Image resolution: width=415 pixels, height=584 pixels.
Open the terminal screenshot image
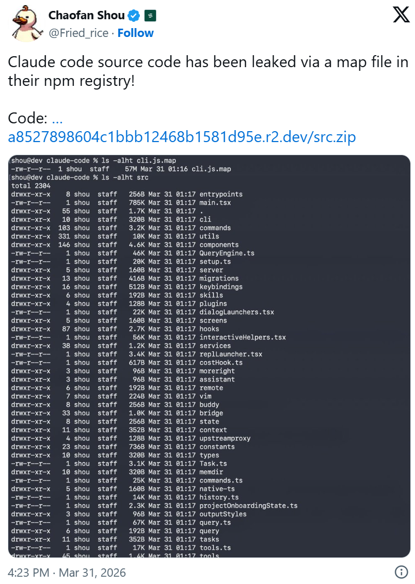click(x=207, y=356)
